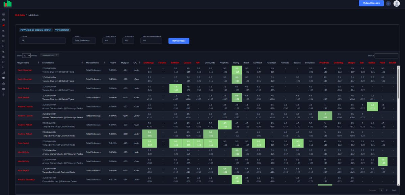
Task: Click the FanDuel column header
Action: [162, 63]
